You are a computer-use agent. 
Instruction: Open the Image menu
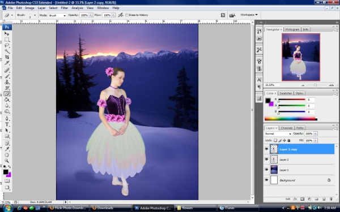(29, 8)
